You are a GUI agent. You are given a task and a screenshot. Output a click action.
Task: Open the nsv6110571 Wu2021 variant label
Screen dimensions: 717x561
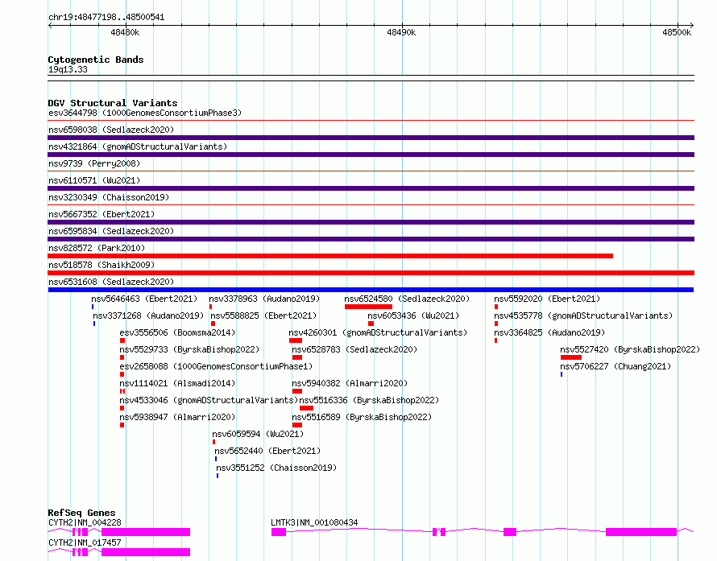[94, 180]
